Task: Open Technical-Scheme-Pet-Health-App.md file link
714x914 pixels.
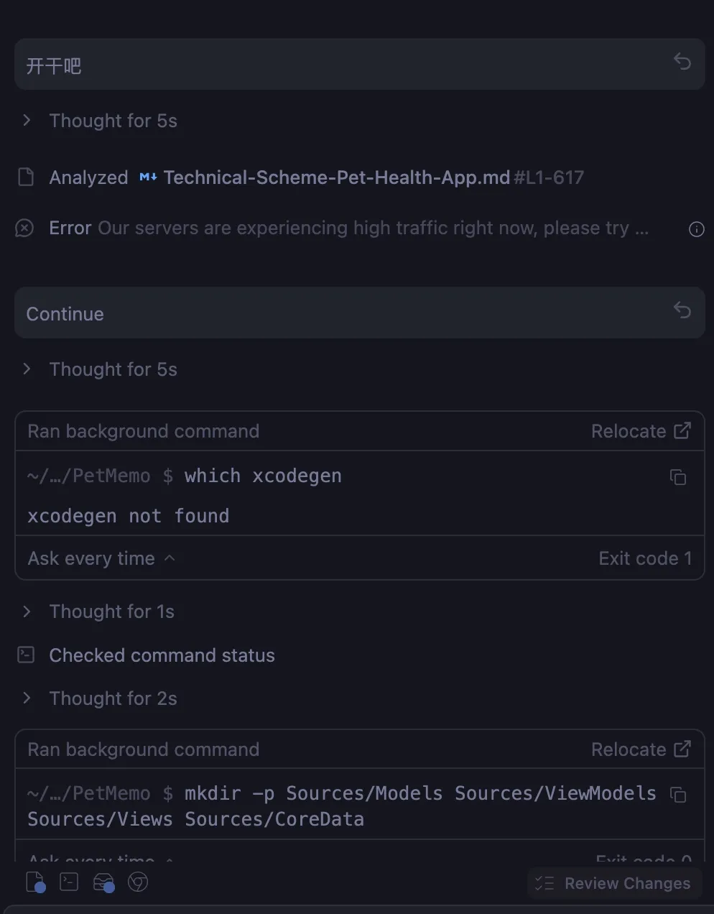Action: [336, 177]
